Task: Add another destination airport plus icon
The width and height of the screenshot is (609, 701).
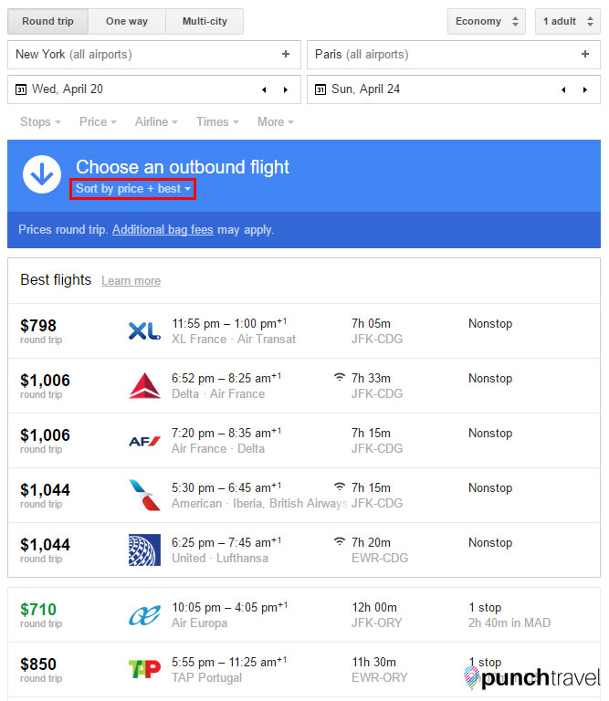Action: [585, 54]
